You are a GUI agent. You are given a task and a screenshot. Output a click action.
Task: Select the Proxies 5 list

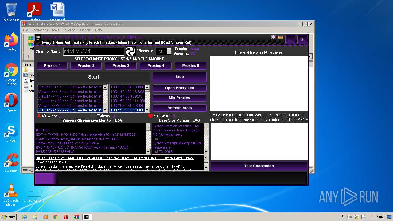[191, 66]
